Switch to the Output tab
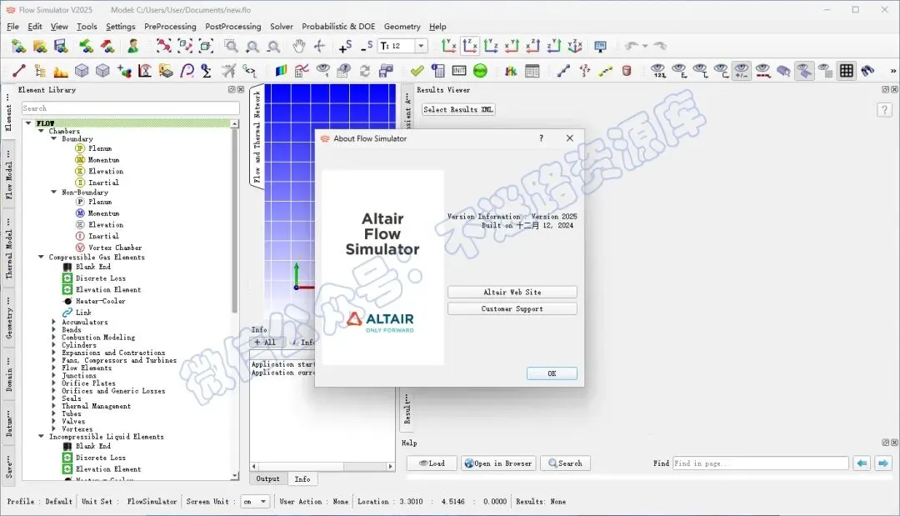900x516 pixels. [x=268, y=478]
